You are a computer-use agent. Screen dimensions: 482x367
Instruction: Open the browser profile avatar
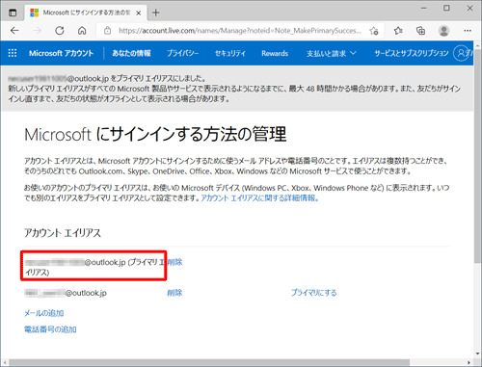(x=443, y=31)
